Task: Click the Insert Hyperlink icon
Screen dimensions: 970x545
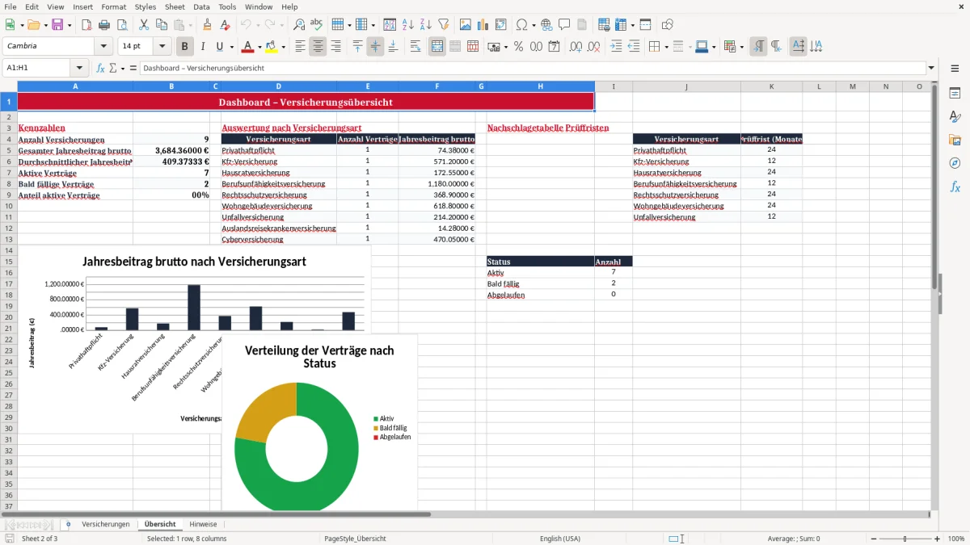Action: tap(546, 25)
